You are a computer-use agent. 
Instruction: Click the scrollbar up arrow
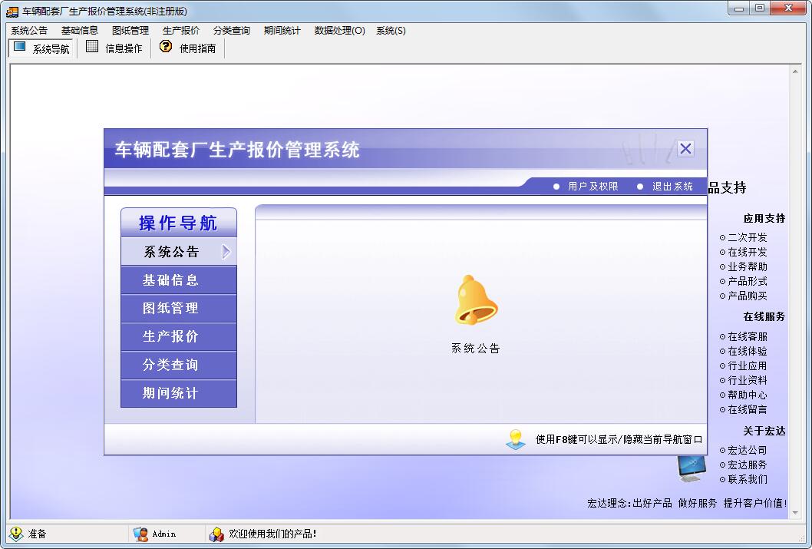click(795, 71)
